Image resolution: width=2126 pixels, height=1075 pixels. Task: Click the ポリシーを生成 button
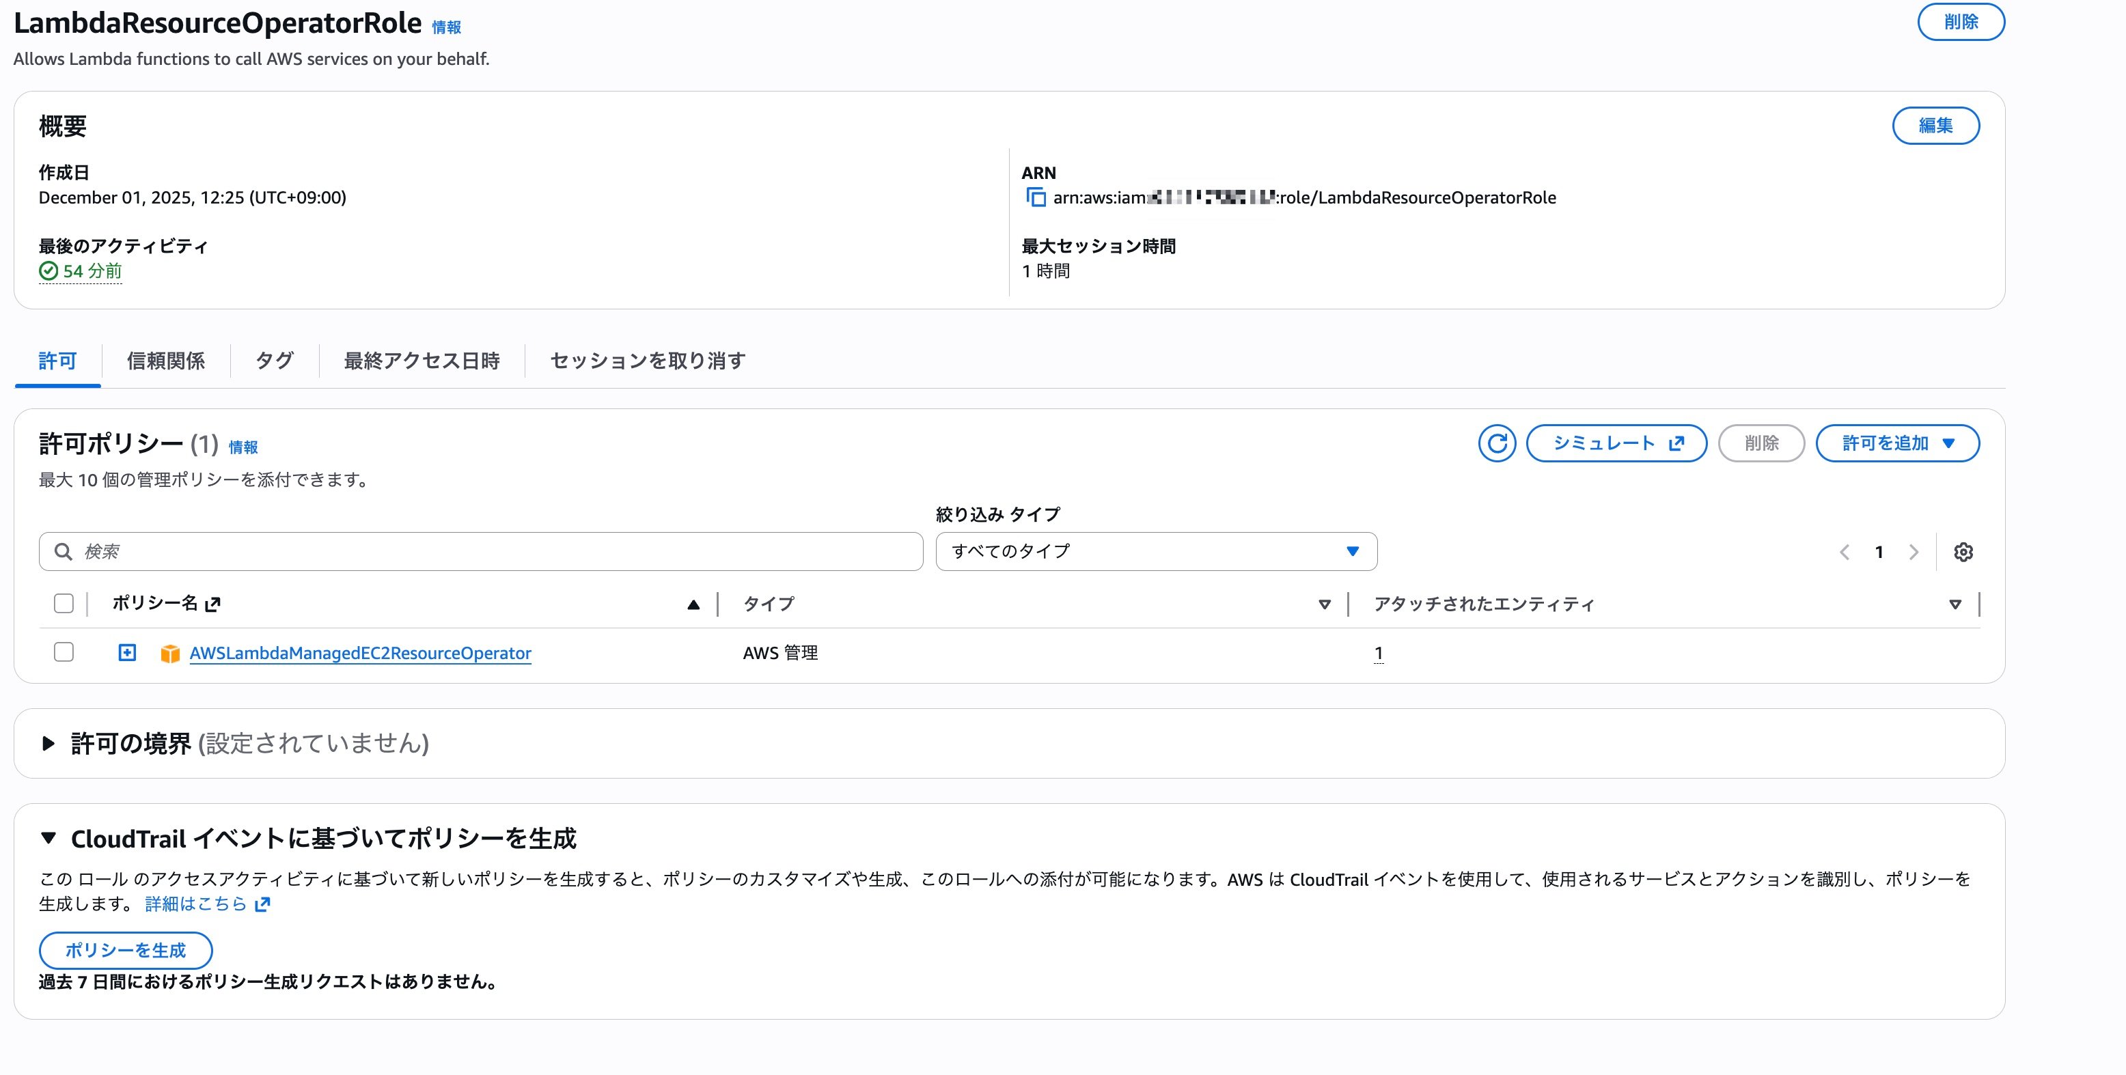pos(126,951)
